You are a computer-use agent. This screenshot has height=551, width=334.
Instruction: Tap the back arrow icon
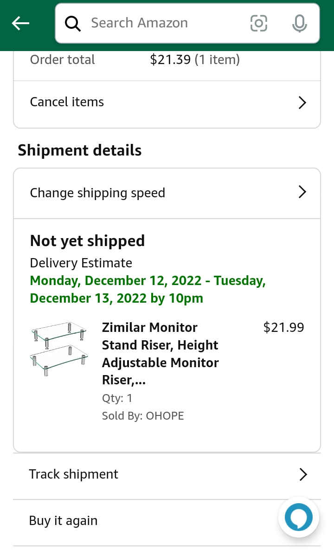tap(20, 23)
